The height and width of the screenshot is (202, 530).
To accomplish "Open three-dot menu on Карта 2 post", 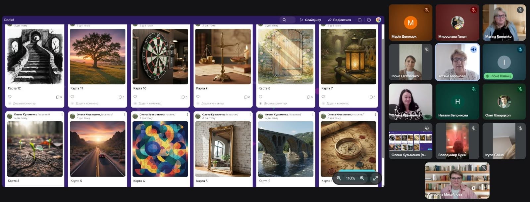I will pyautogui.click(x=313, y=115).
